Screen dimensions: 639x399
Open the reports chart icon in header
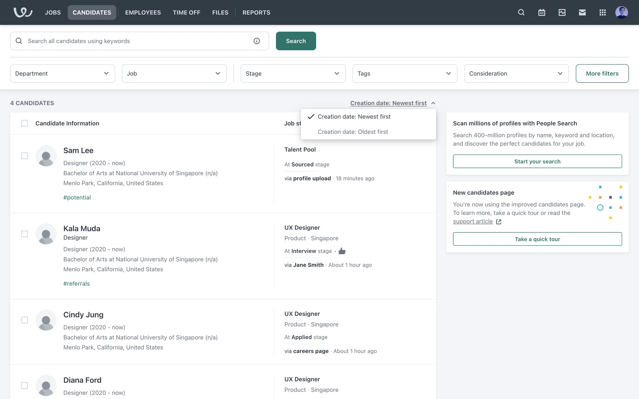coord(562,12)
